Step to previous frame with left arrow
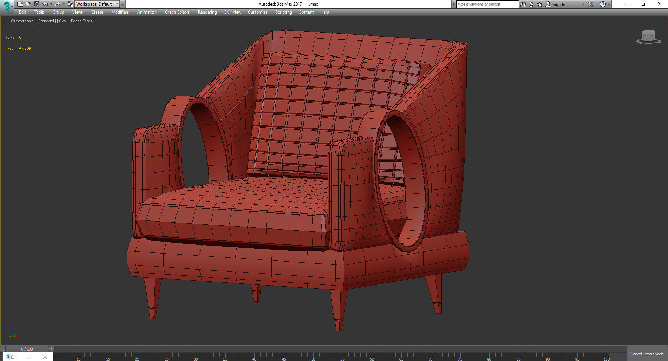 (x=3, y=349)
